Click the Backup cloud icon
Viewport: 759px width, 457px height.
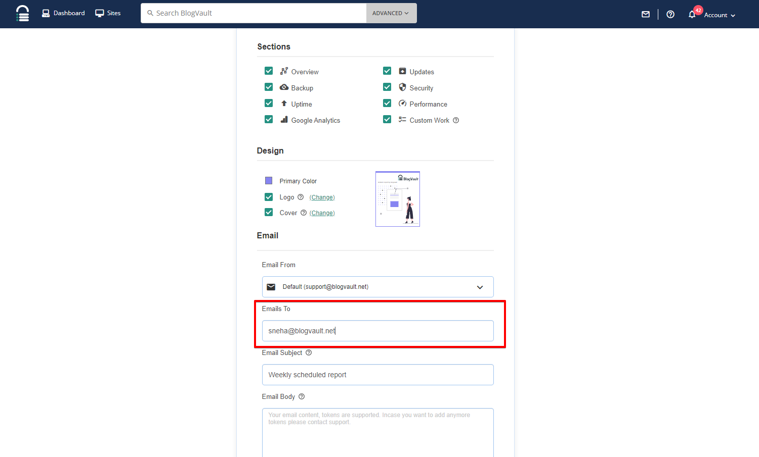(x=284, y=87)
